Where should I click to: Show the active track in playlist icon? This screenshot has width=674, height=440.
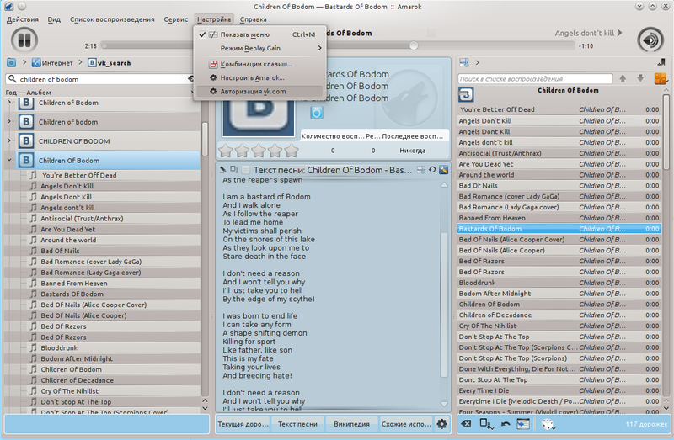[x=523, y=424]
